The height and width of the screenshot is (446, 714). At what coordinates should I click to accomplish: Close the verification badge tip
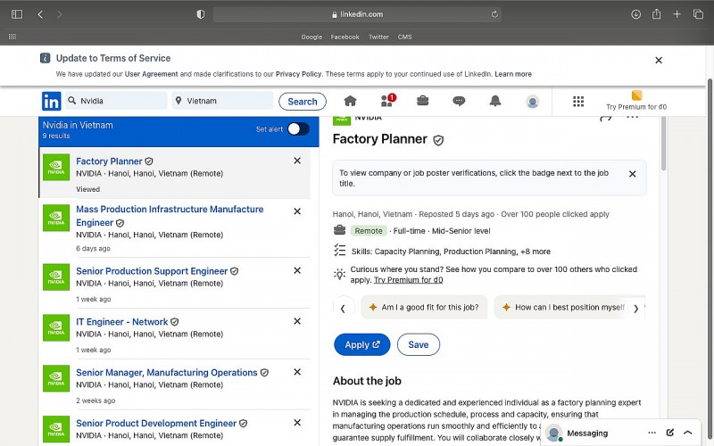(632, 174)
